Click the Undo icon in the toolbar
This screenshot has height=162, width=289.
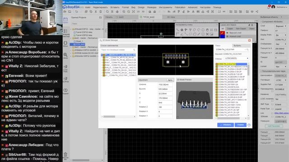point(76,12)
